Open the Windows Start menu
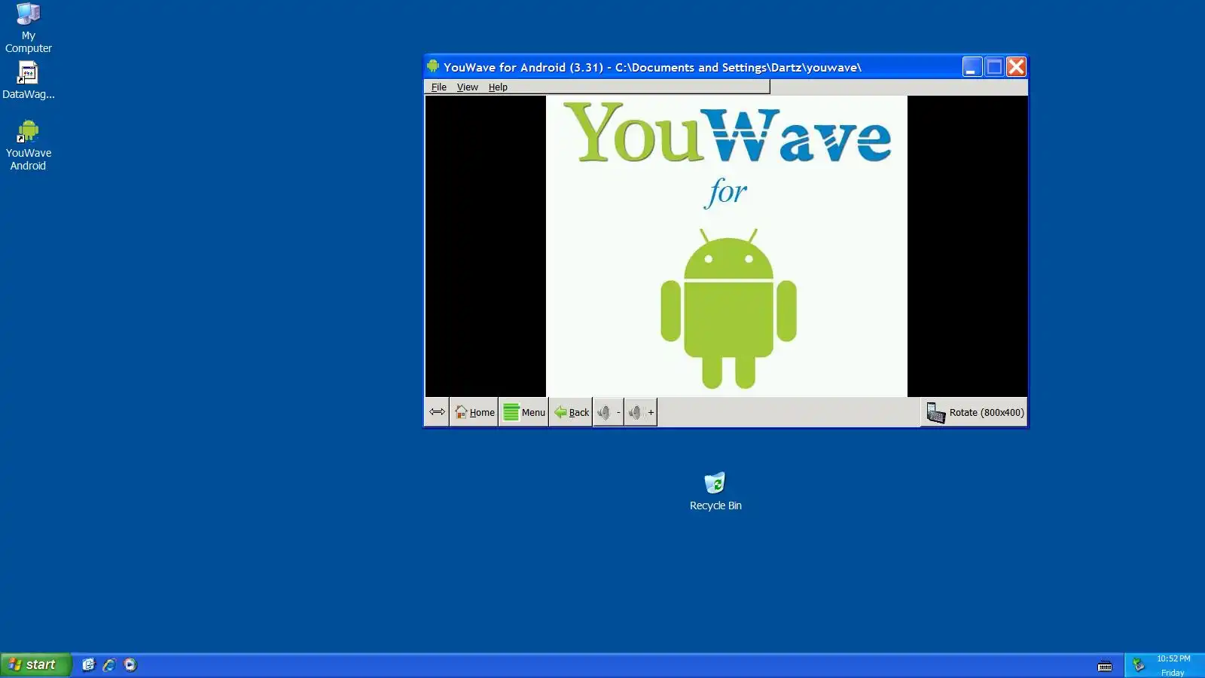Image resolution: width=1205 pixels, height=678 pixels. 35,664
